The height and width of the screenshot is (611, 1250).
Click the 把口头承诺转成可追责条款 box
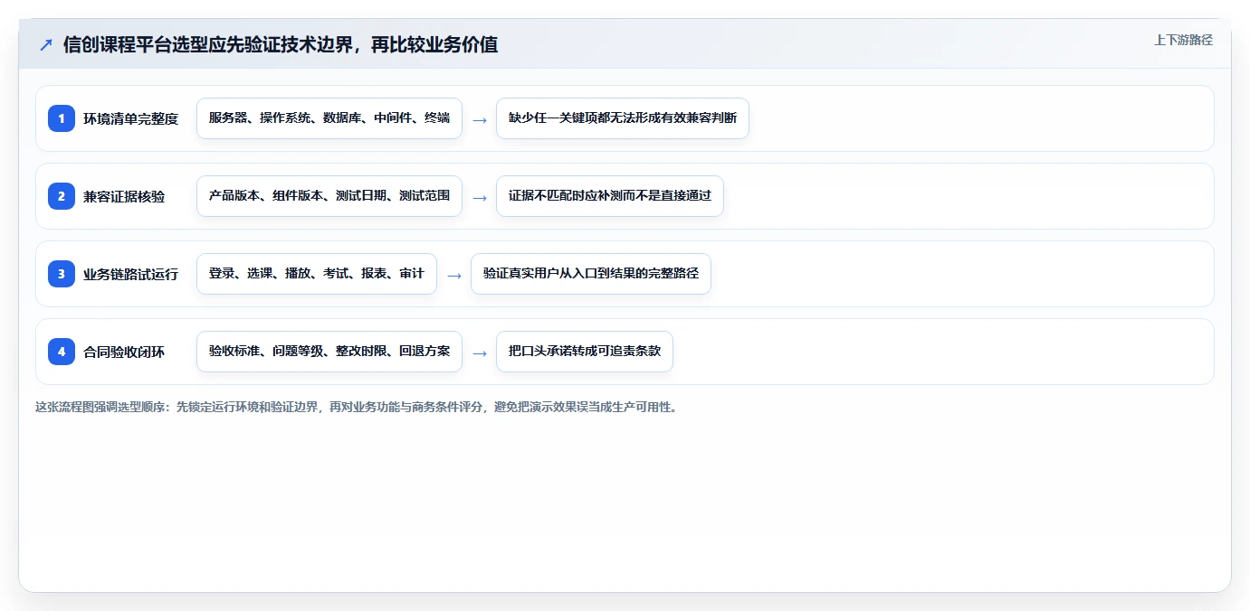tap(585, 352)
